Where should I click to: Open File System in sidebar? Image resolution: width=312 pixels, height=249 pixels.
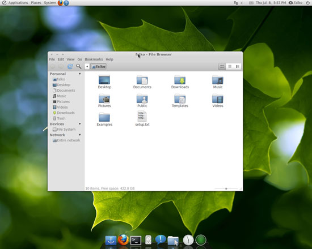(x=64, y=129)
